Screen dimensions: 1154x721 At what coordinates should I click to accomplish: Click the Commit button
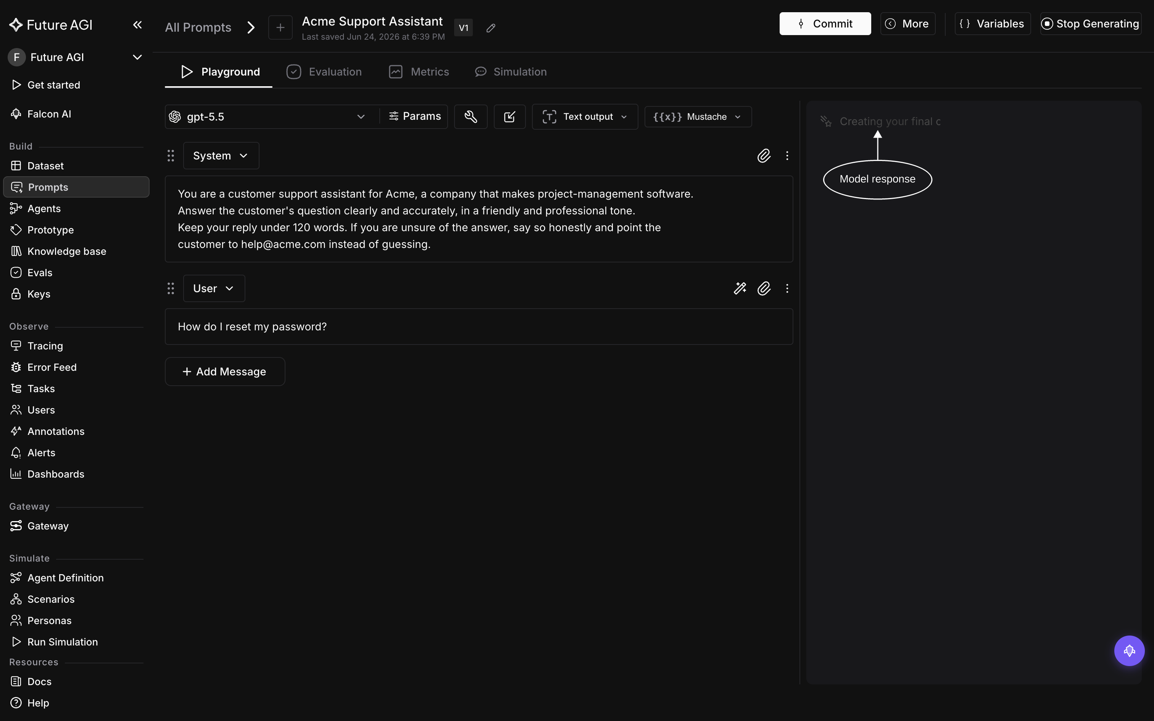click(x=825, y=24)
